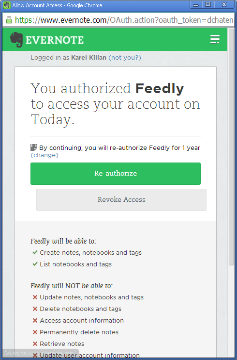Click the URL address bar field

118,20
